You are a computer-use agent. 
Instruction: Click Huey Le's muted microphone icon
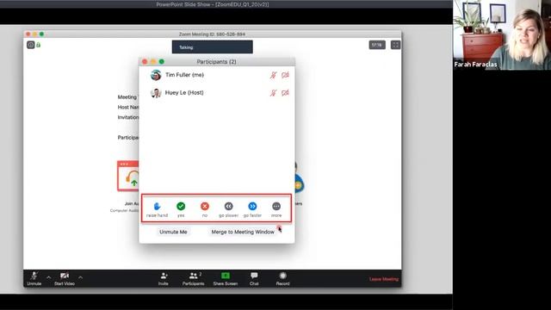(273, 93)
